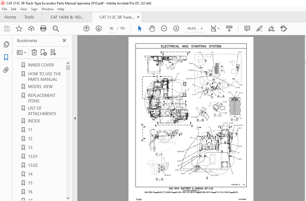Open HOW TO USE THE PARTS MANUAL bookmark
Viewport: 306px width, 201px height.
tap(44, 77)
